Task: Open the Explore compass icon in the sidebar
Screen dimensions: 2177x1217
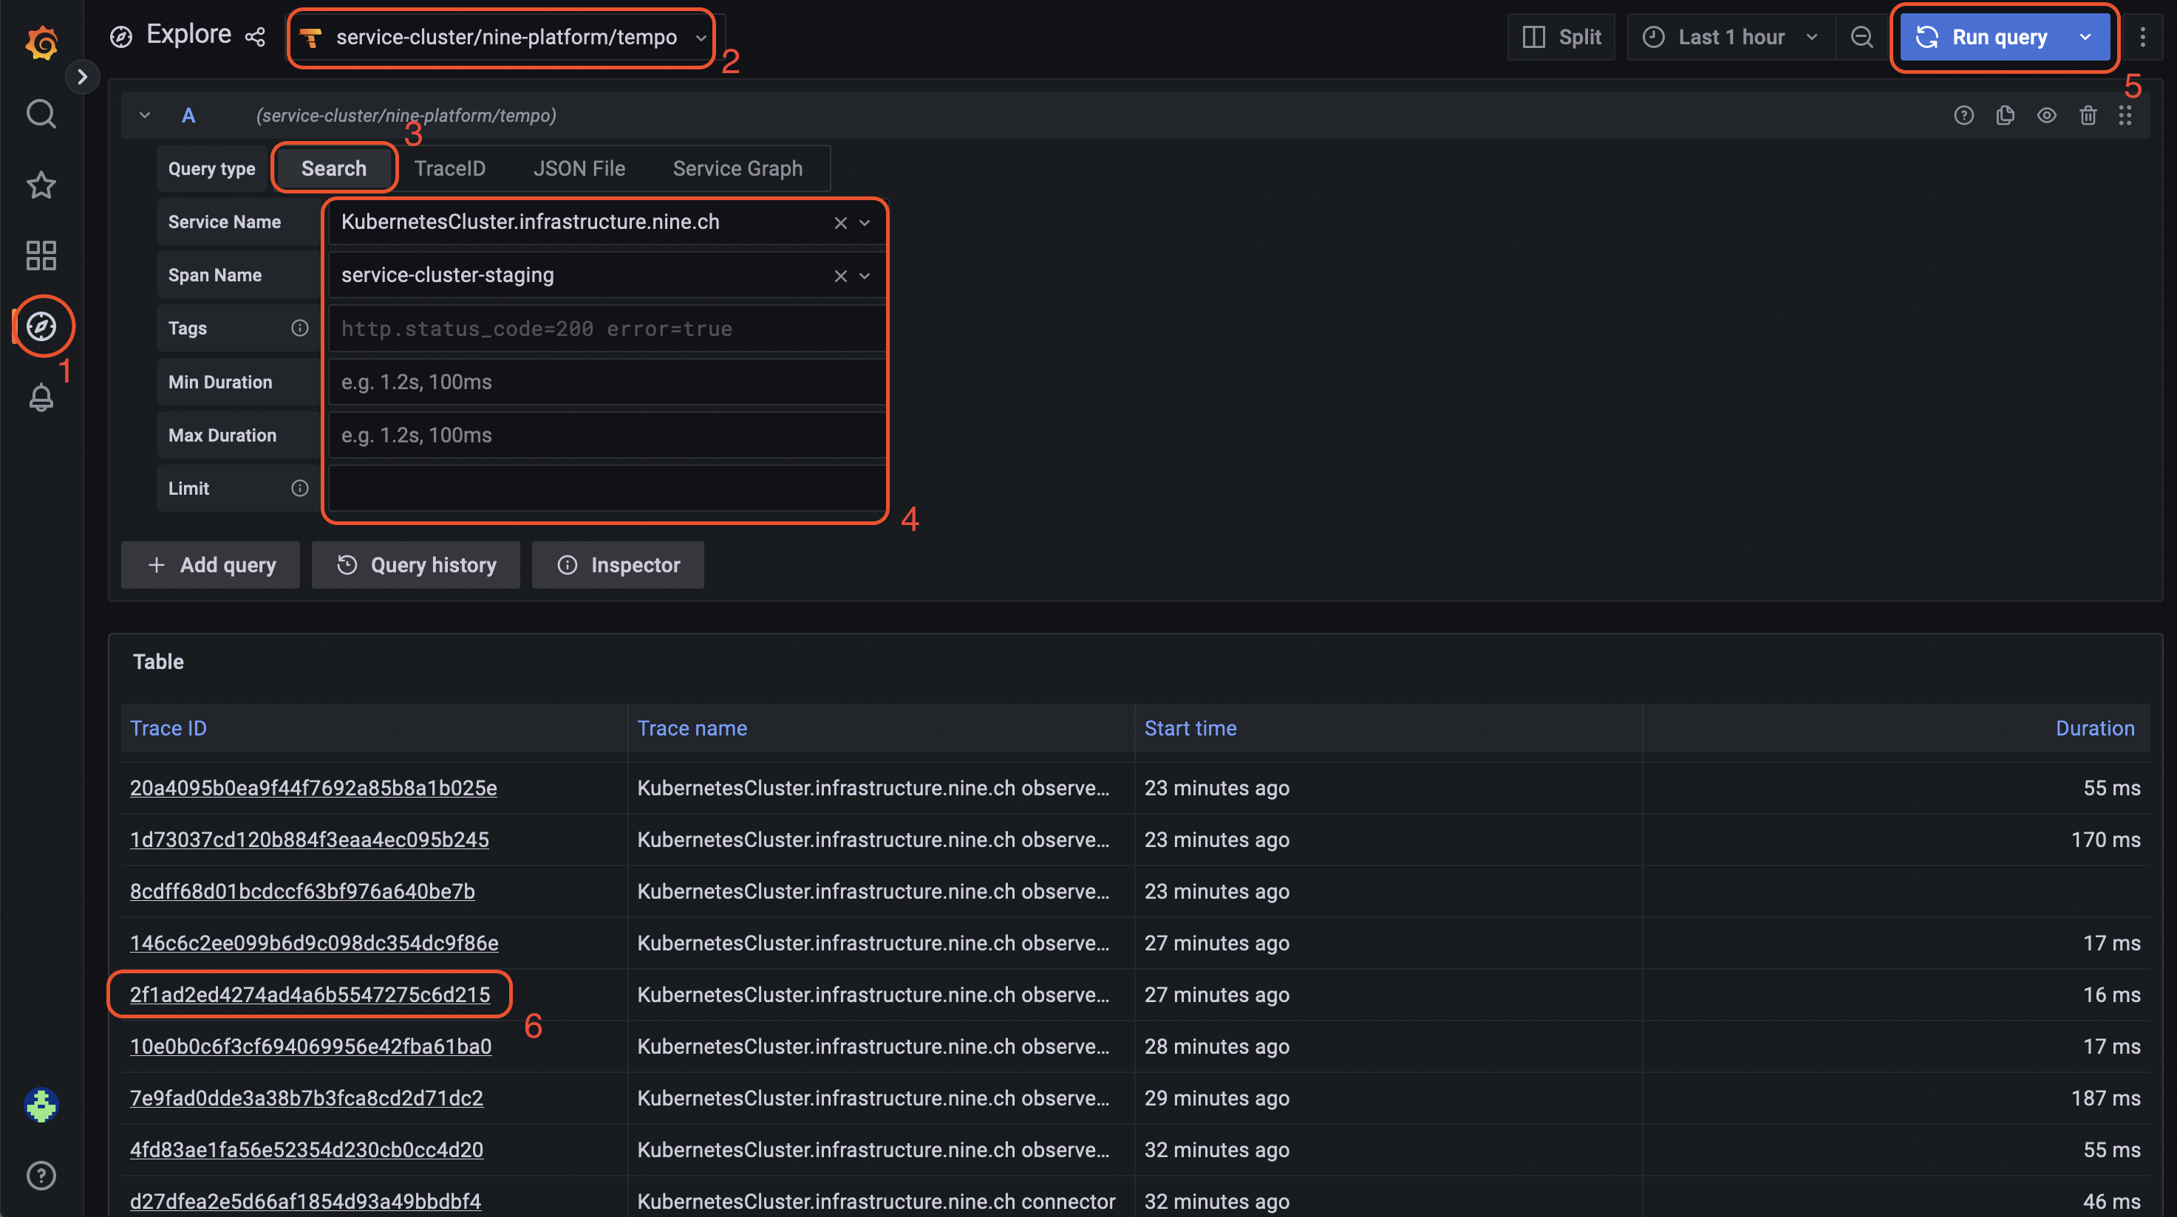Action: [41, 326]
